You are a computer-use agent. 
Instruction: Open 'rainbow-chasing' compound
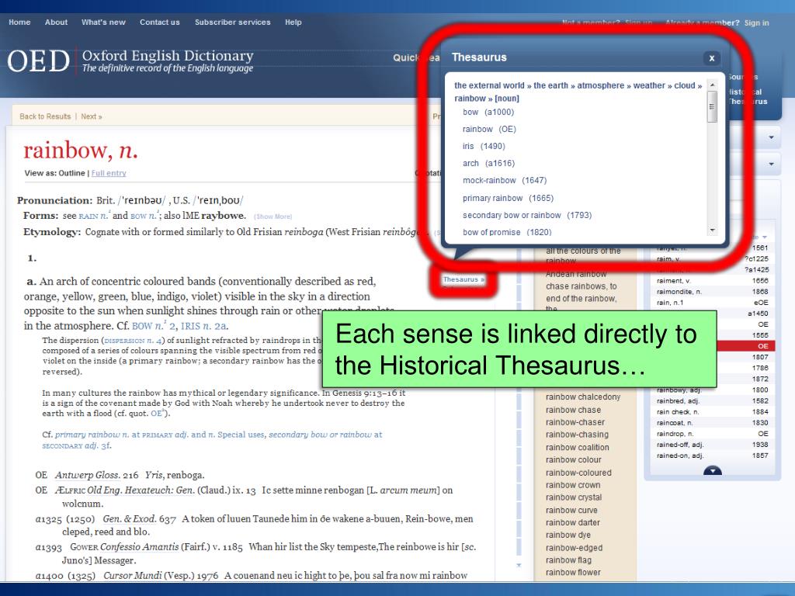point(577,435)
